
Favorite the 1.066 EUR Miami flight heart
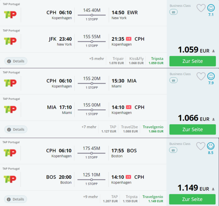click(x=201, y=76)
